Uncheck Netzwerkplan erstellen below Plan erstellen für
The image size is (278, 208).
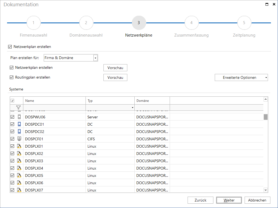(x=11, y=67)
